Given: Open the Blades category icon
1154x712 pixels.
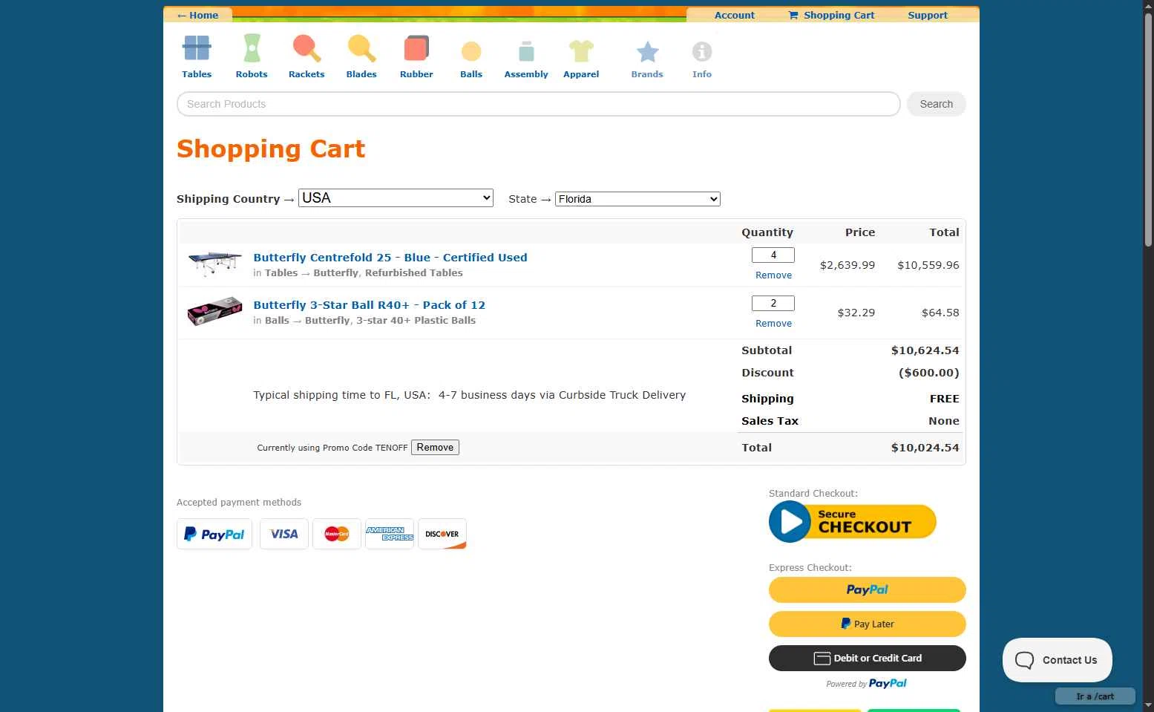Looking at the screenshot, I should [361, 49].
